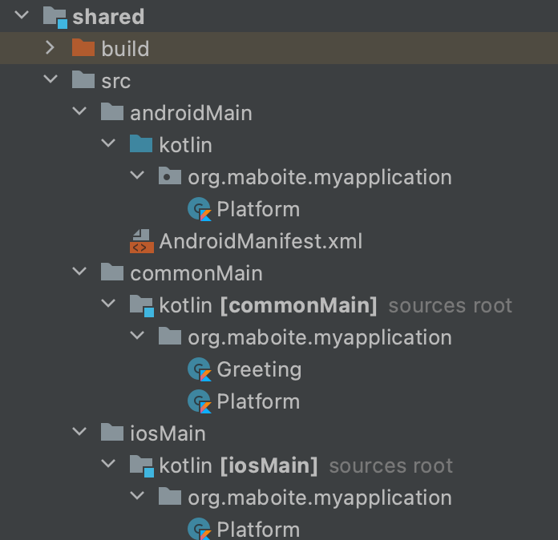This screenshot has width=558, height=540.
Task: Collapse the androidMain directory
Action: [79, 112]
